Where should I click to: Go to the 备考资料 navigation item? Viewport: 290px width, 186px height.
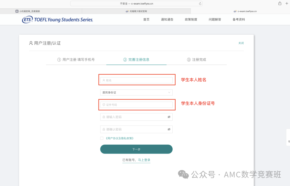(239, 19)
